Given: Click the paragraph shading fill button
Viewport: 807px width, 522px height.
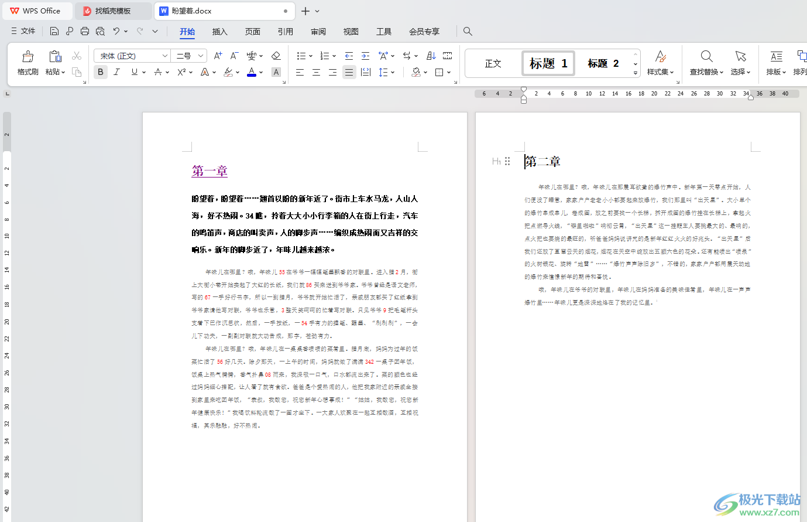Looking at the screenshot, I should [416, 72].
